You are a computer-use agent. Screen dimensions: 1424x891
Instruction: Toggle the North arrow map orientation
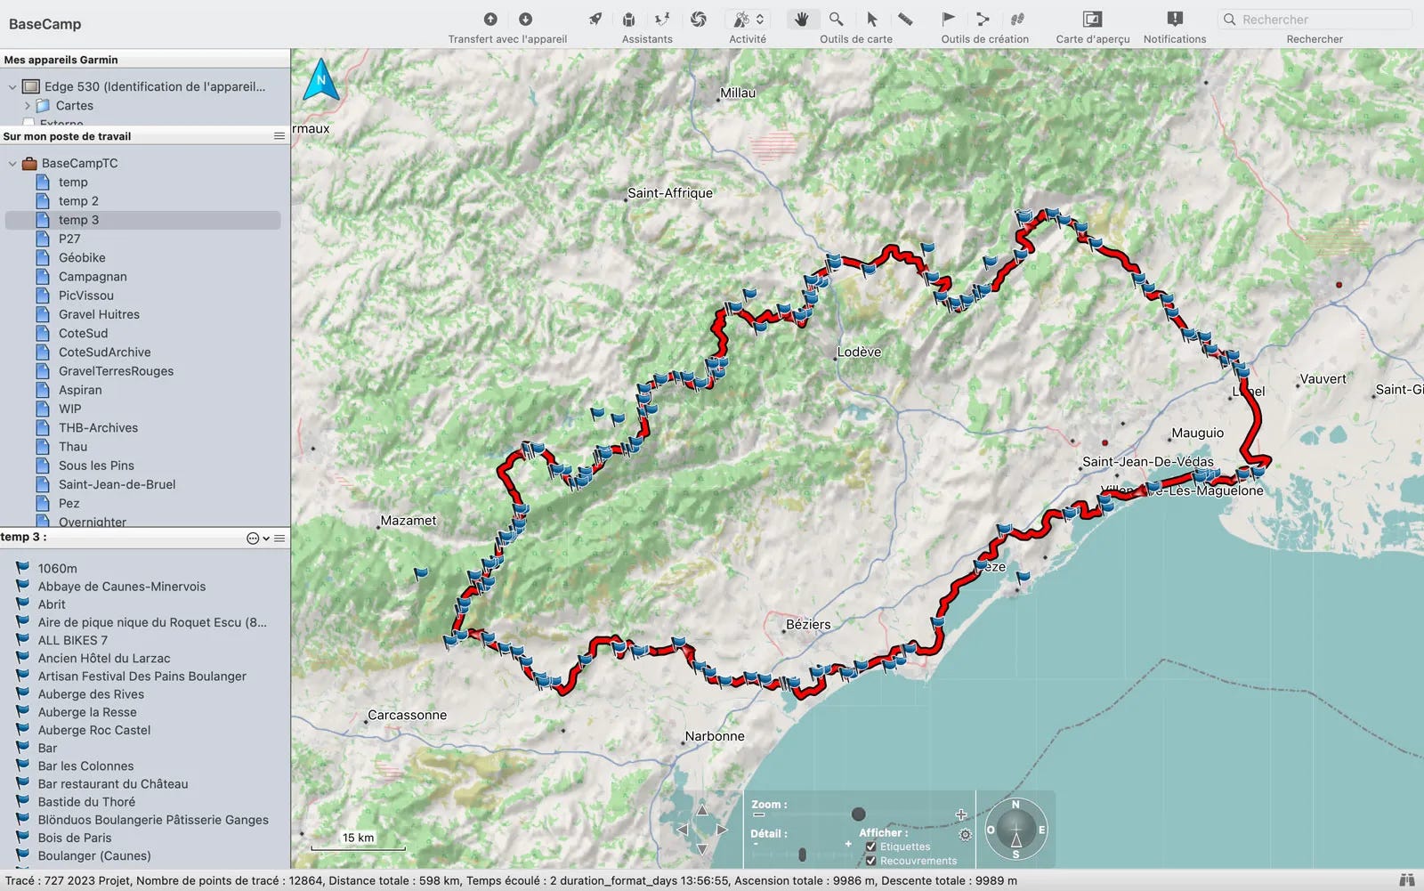[x=321, y=79]
